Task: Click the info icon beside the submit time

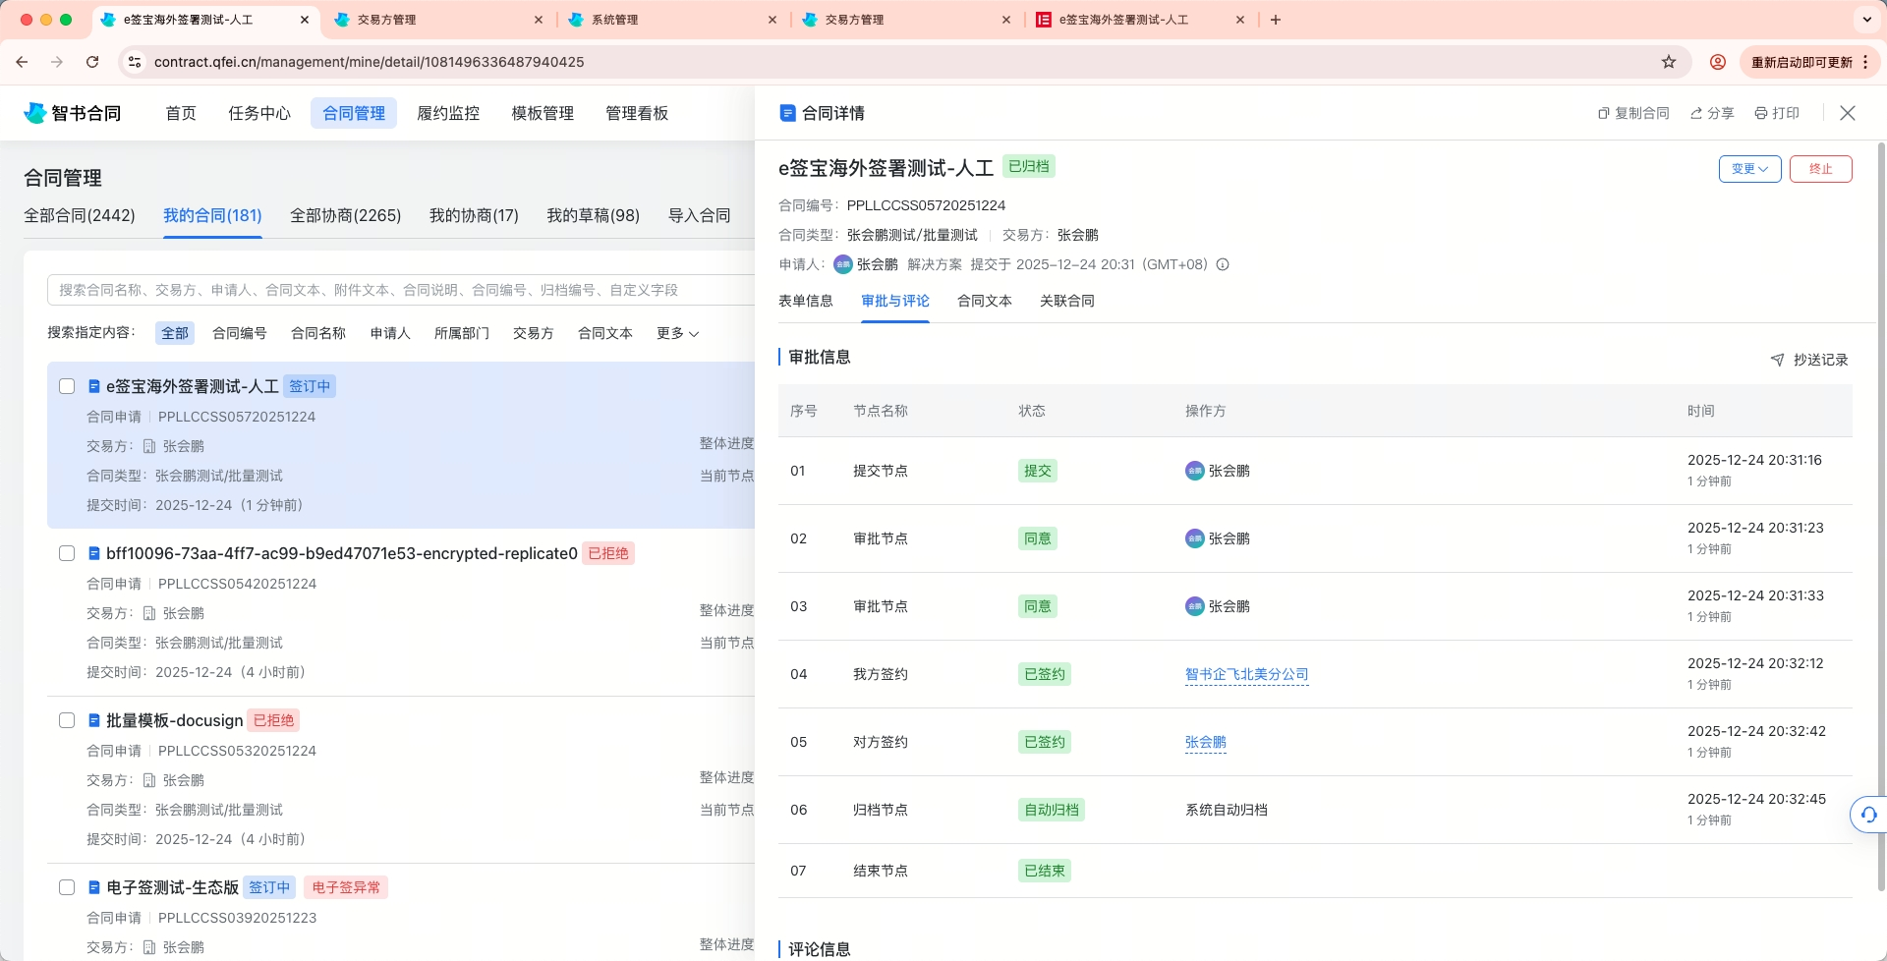Action: pyautogui.click(x=1222, y=264)
